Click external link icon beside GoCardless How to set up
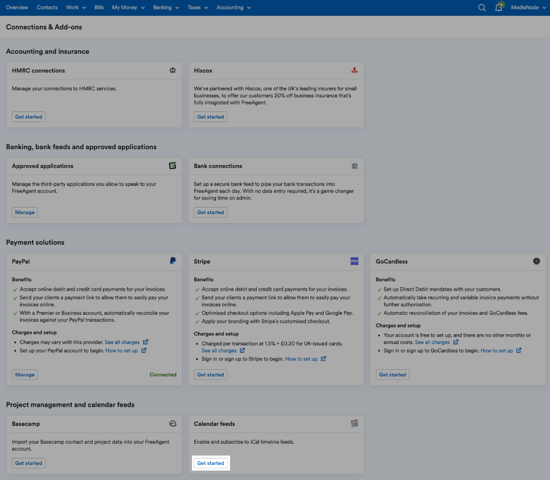 pyautogui.click(x=519, y=351)
